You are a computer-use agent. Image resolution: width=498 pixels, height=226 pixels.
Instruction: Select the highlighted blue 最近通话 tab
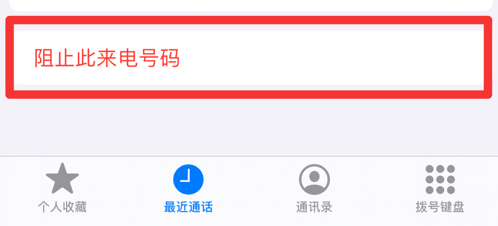pos(188,189)
